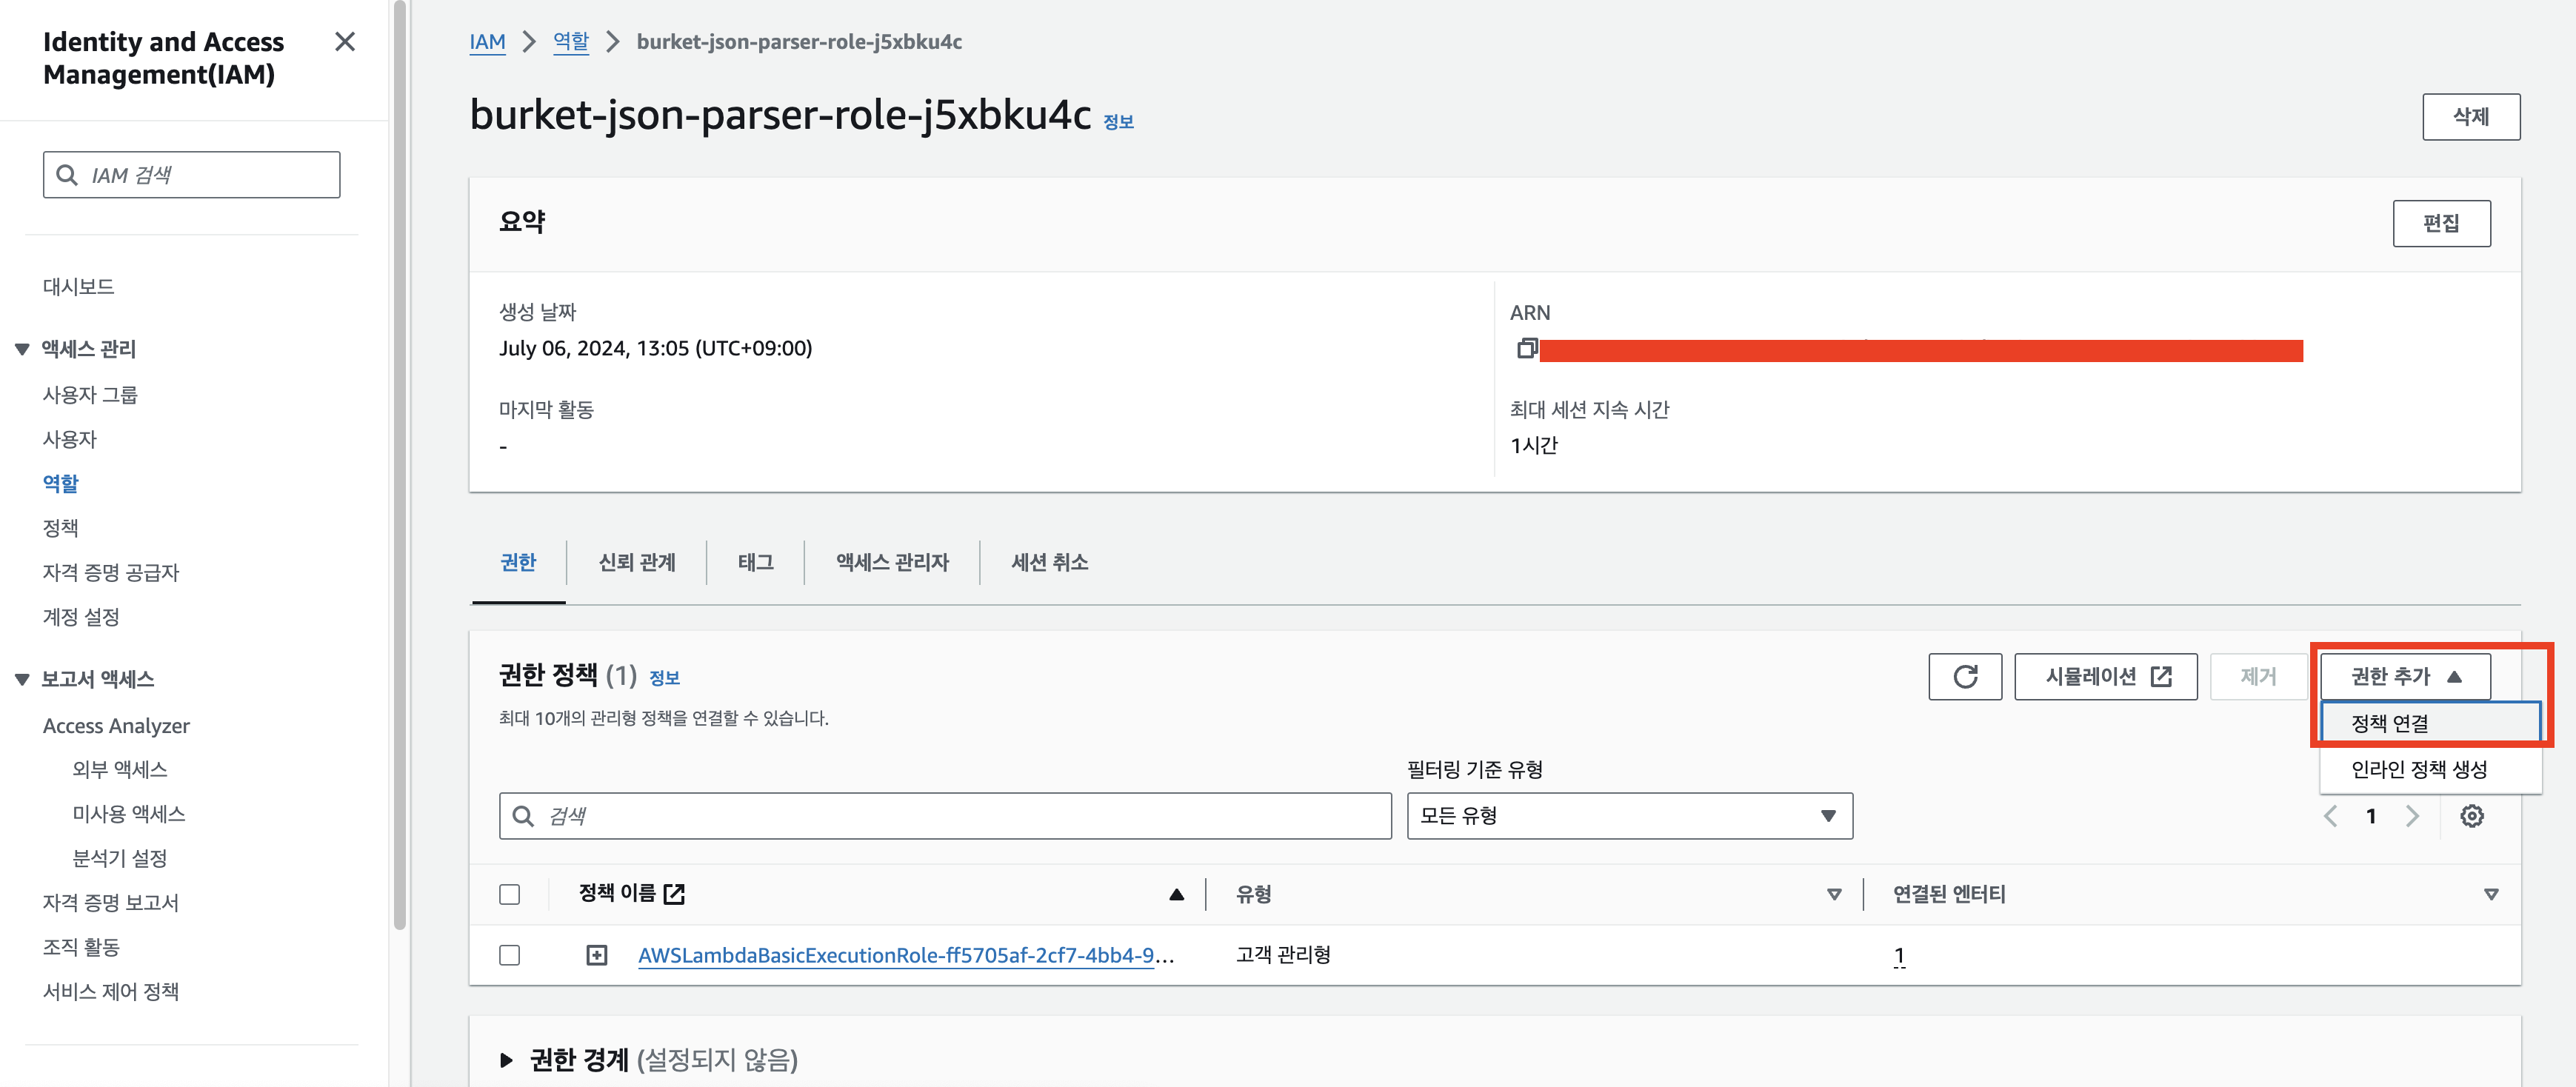Check the select-all policies checkbox
Image resolution: width=2576 pixels, height=1087 pixels.
coord(510,894)
